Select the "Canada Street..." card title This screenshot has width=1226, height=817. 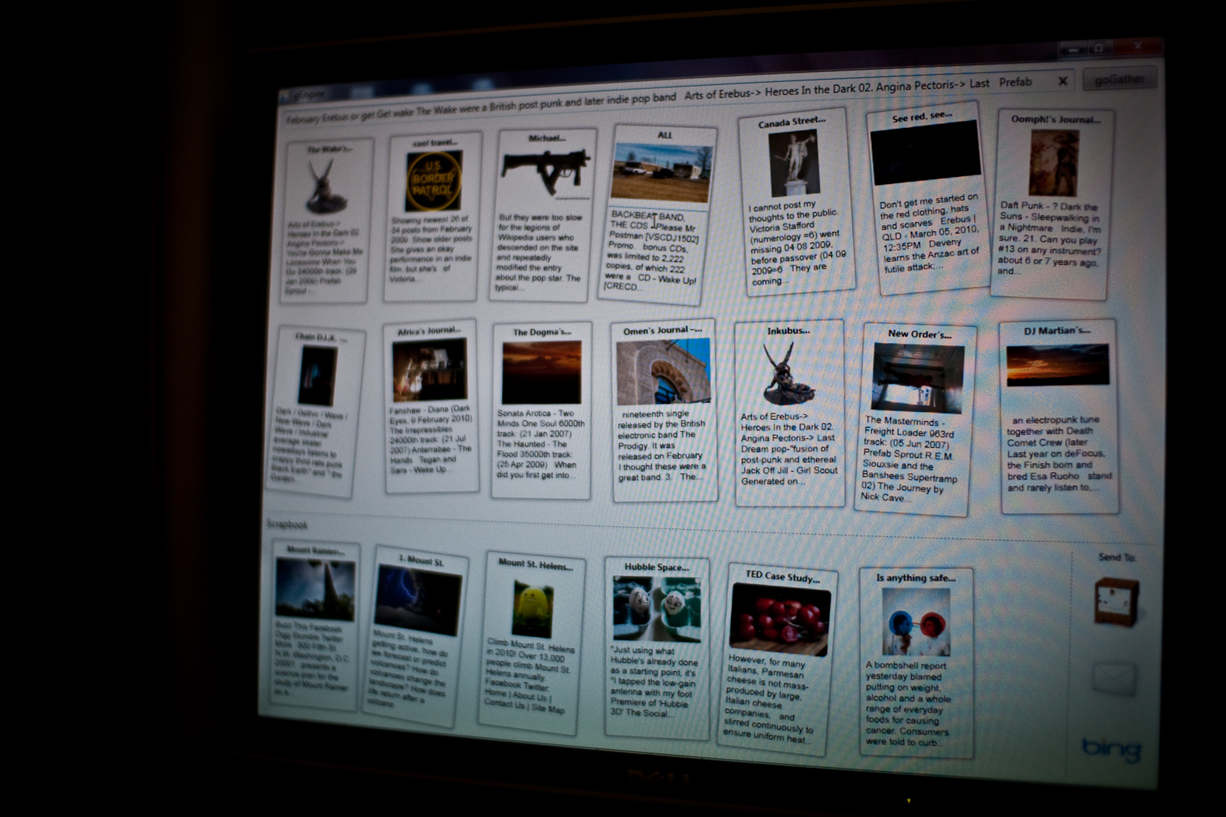coord(792,122)
